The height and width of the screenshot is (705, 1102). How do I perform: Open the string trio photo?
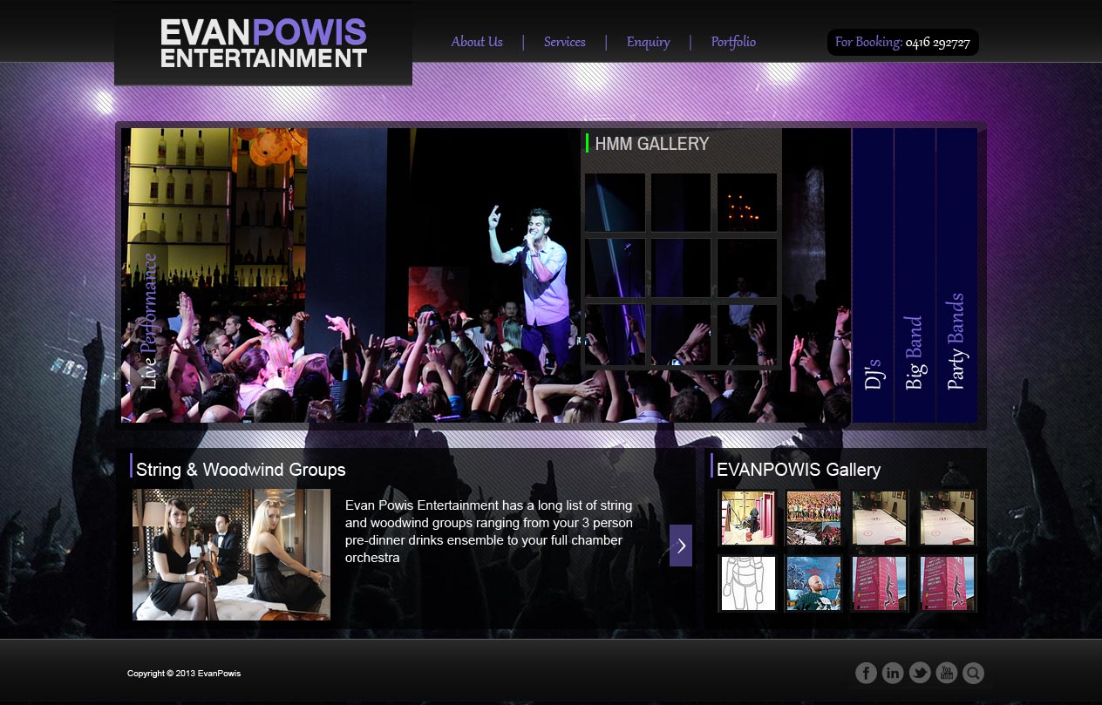231,554
